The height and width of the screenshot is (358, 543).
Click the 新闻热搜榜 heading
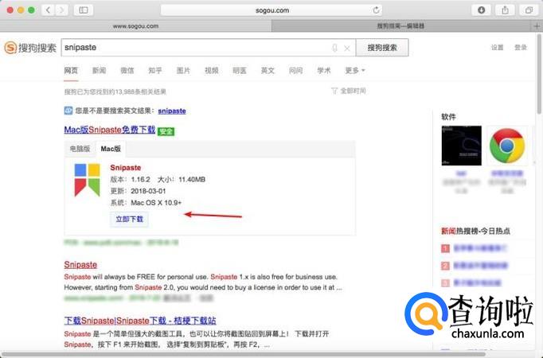[475, 231]
